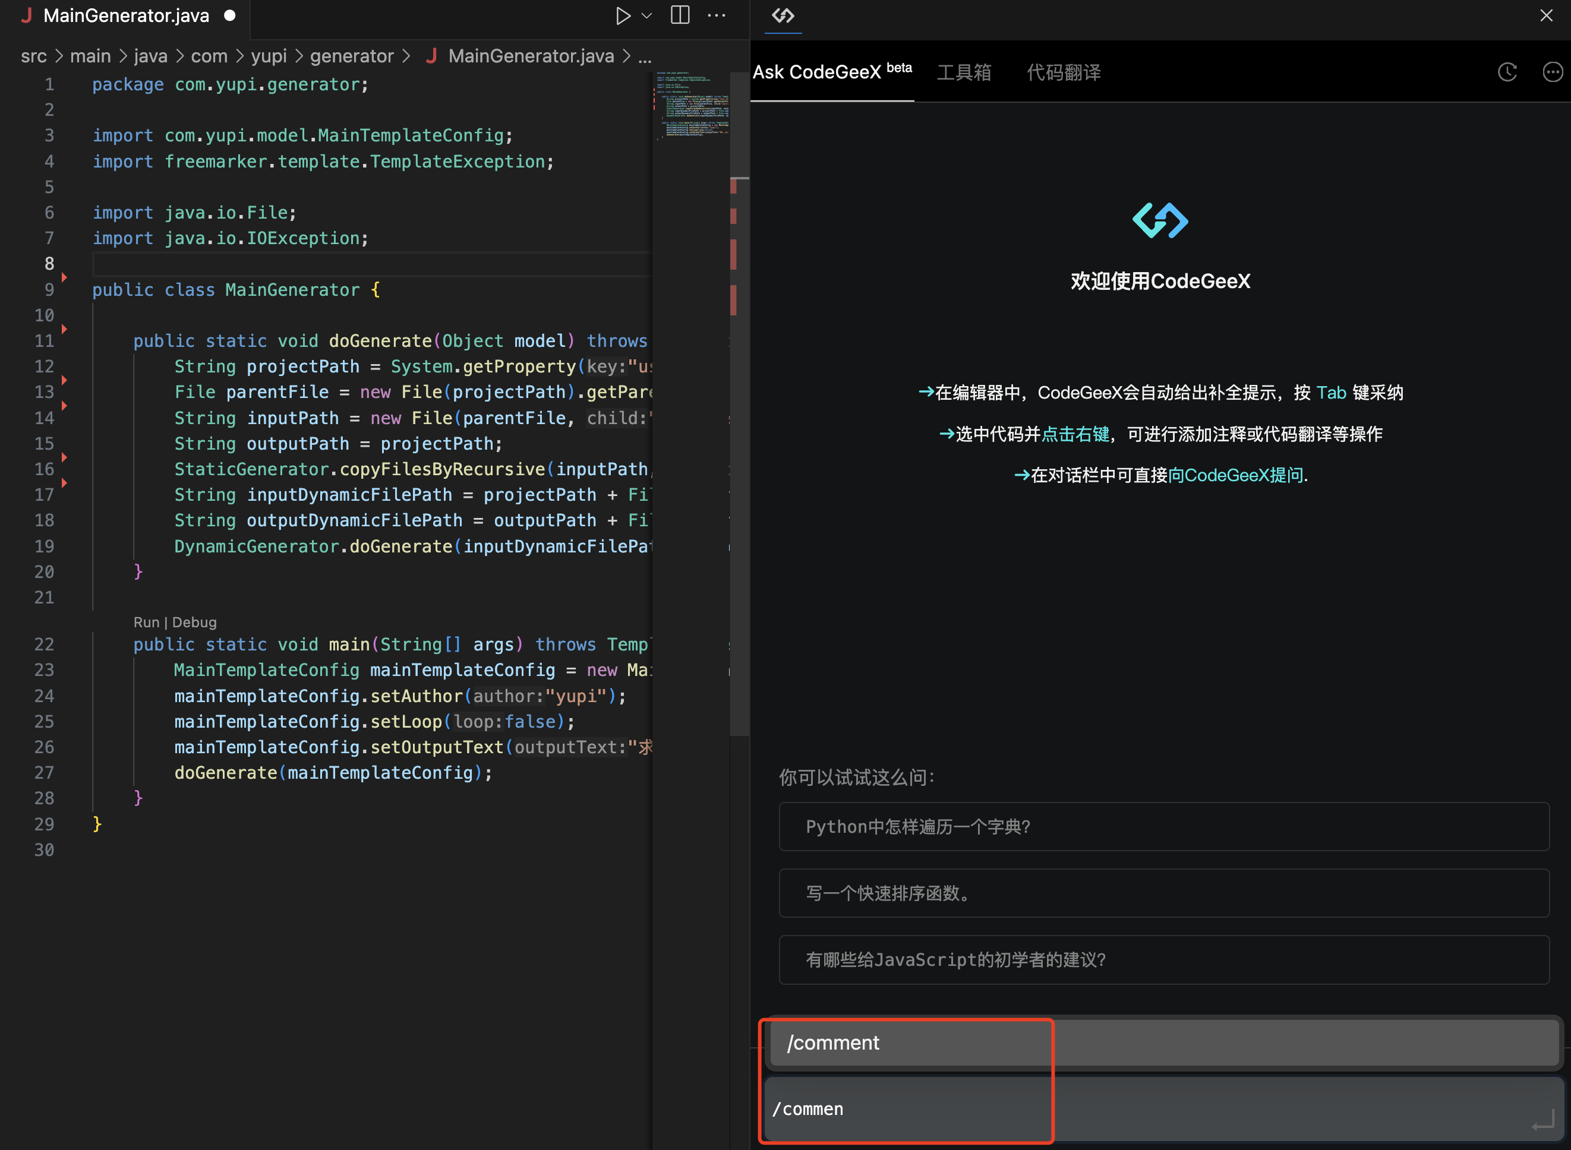
Task: Open the run options dropdown arrow
Action: 647,15
